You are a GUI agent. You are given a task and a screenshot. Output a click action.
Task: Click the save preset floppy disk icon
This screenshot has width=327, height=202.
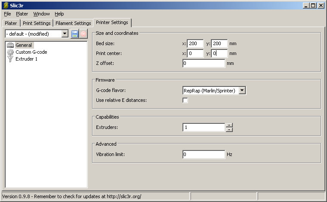coord(75,34)
